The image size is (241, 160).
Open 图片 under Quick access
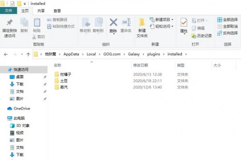click(20, 99)
